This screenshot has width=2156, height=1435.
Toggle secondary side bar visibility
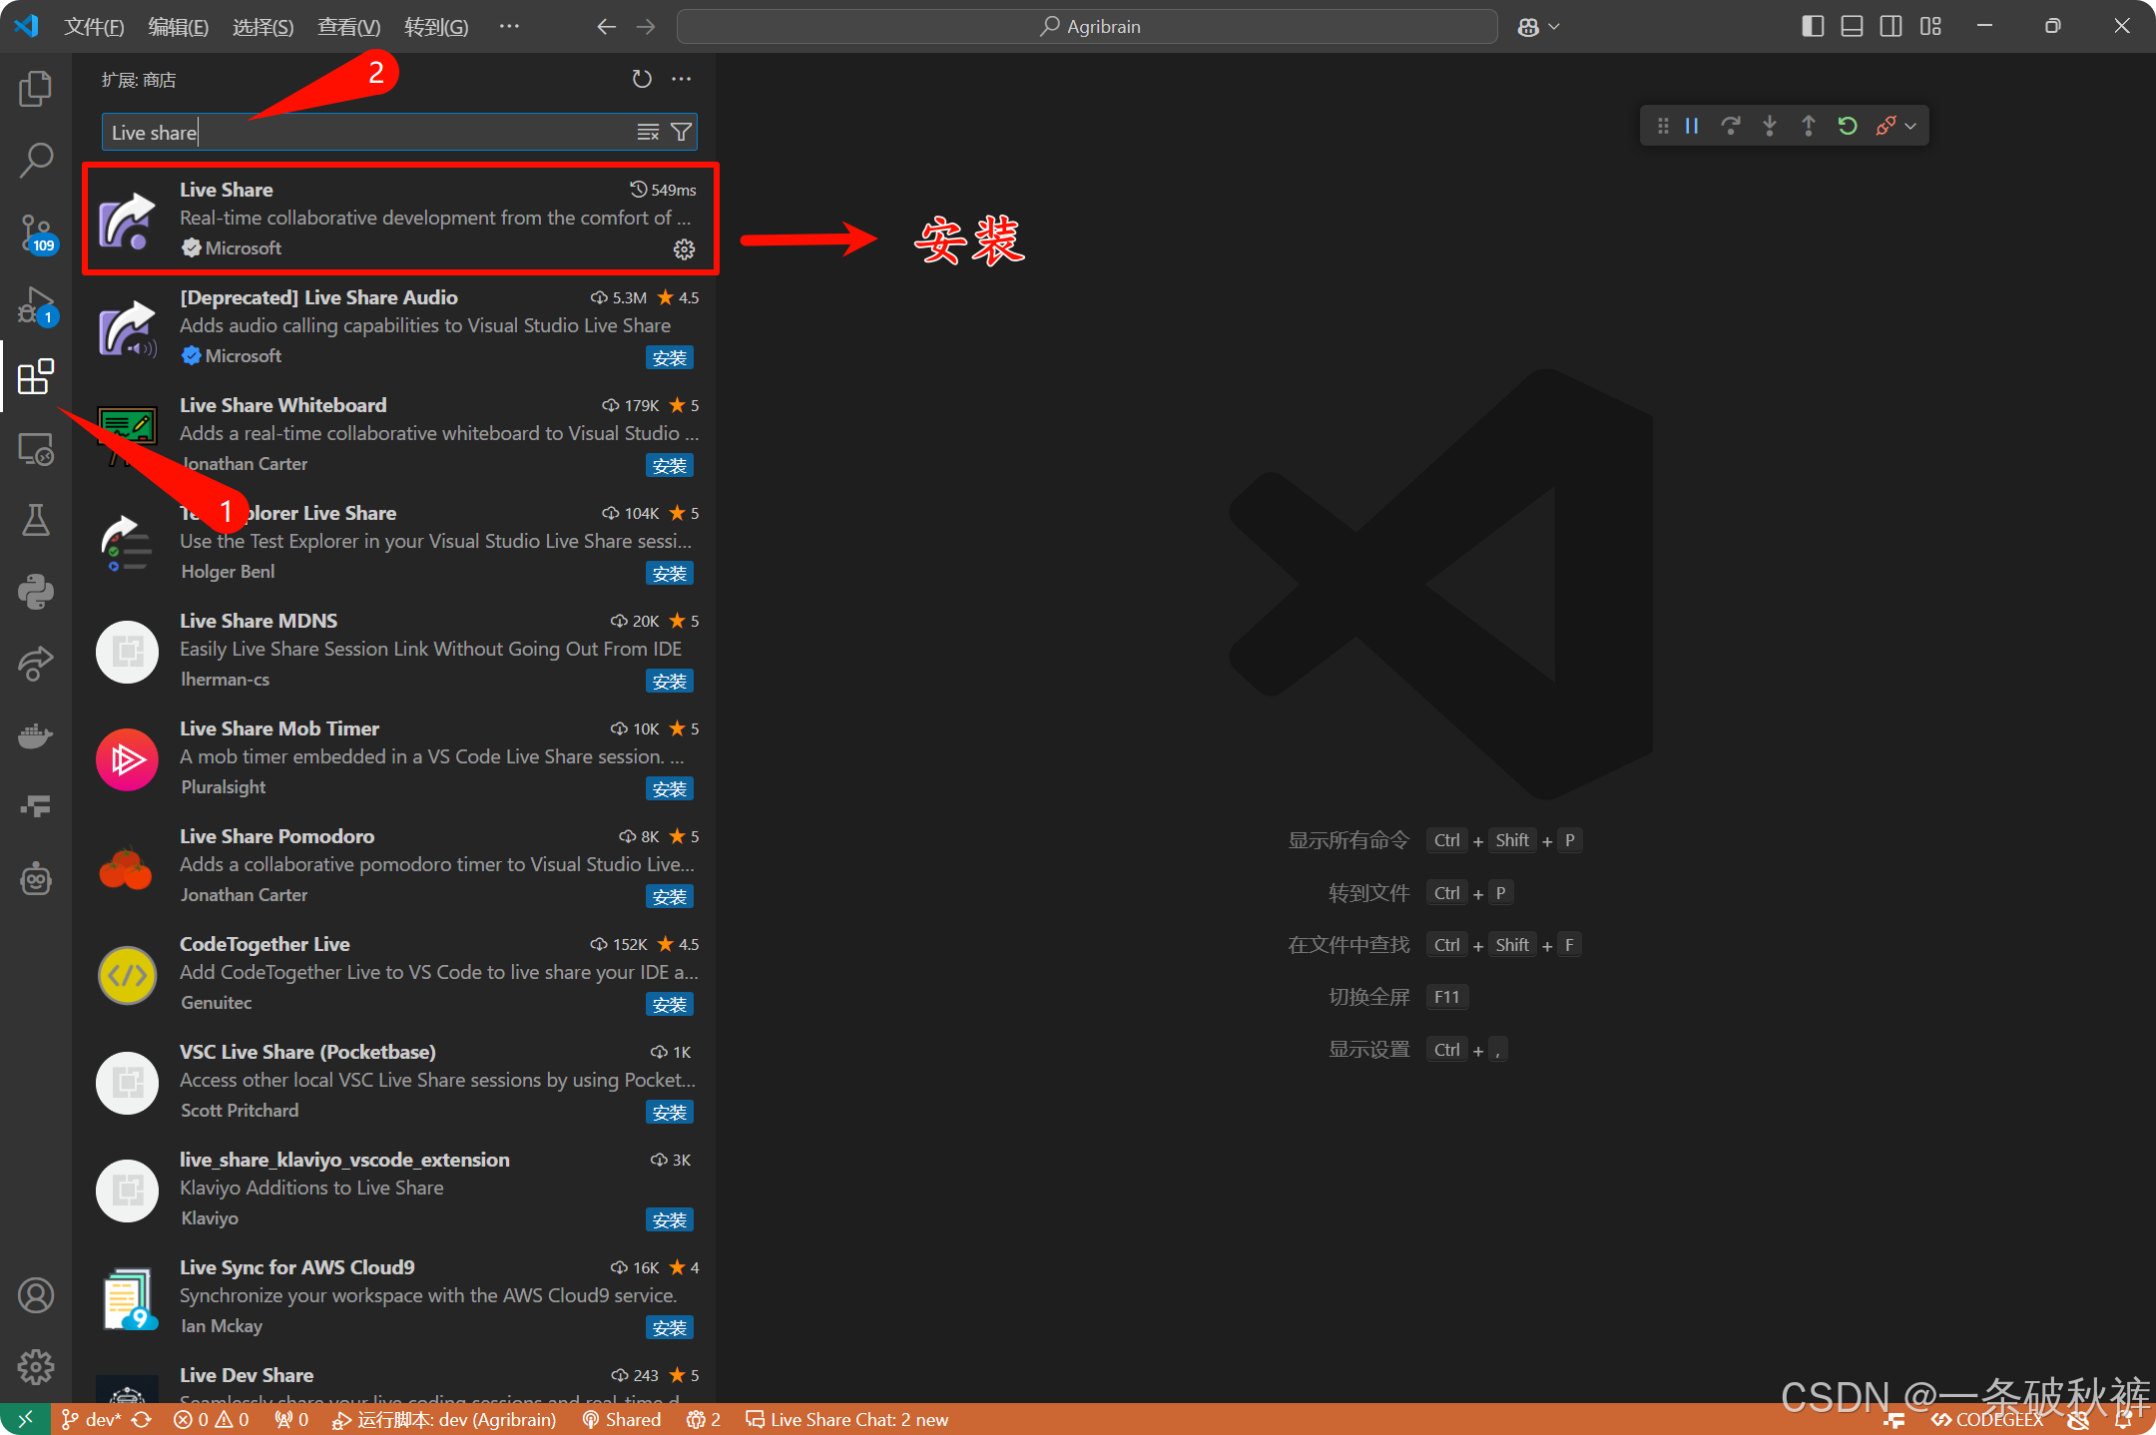click(1890, 26)
